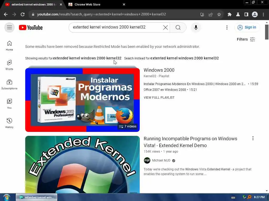Viewport: 269px width, 201px height.
Task: Click the page vertical scrollbar thumb
Action: 267,32
